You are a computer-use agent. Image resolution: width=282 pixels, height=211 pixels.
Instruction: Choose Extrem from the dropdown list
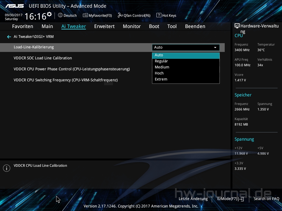click(186, 79)
